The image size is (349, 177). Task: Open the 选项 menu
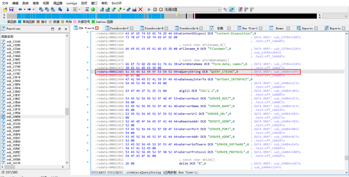[x=84, y=3]
